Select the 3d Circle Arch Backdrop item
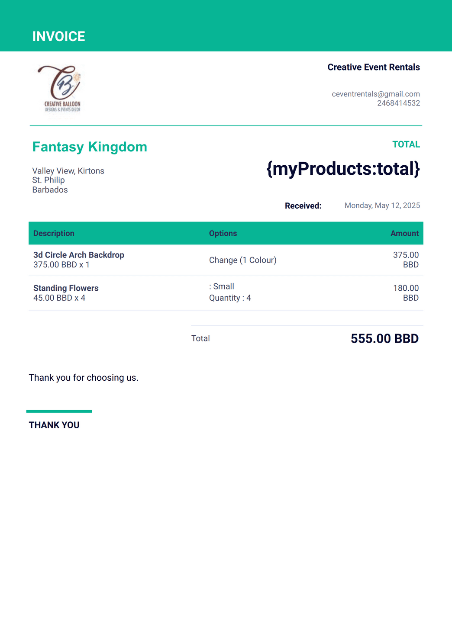Viewport: 452px width, 639px height. point(79,255)
